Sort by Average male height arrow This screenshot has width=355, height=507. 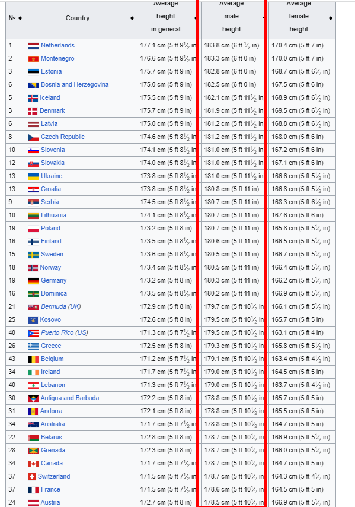(263, 17)
